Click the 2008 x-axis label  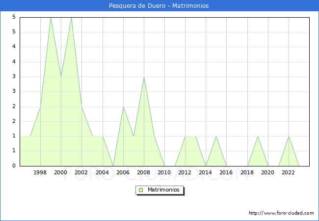(144, 172)
